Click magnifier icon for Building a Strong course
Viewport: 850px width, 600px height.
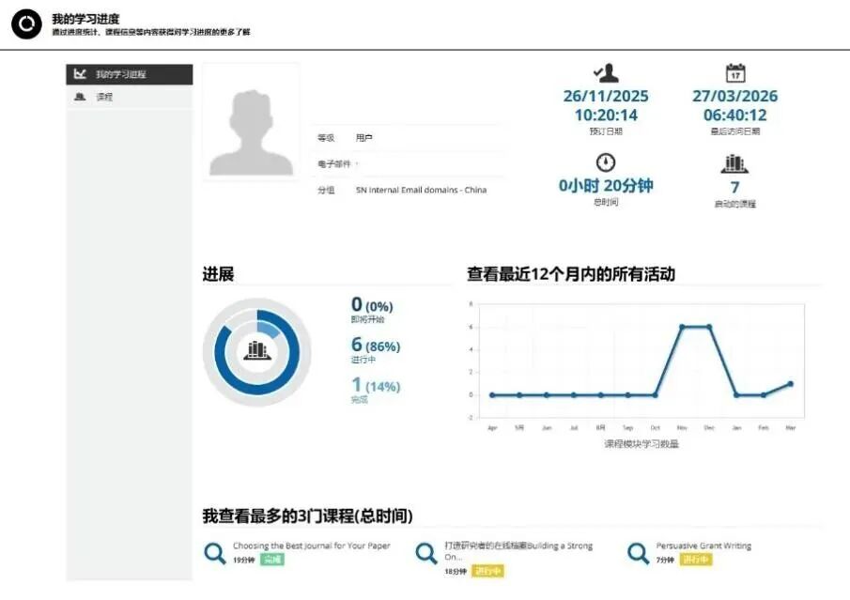pyautogui.click(x=426, y=553)
